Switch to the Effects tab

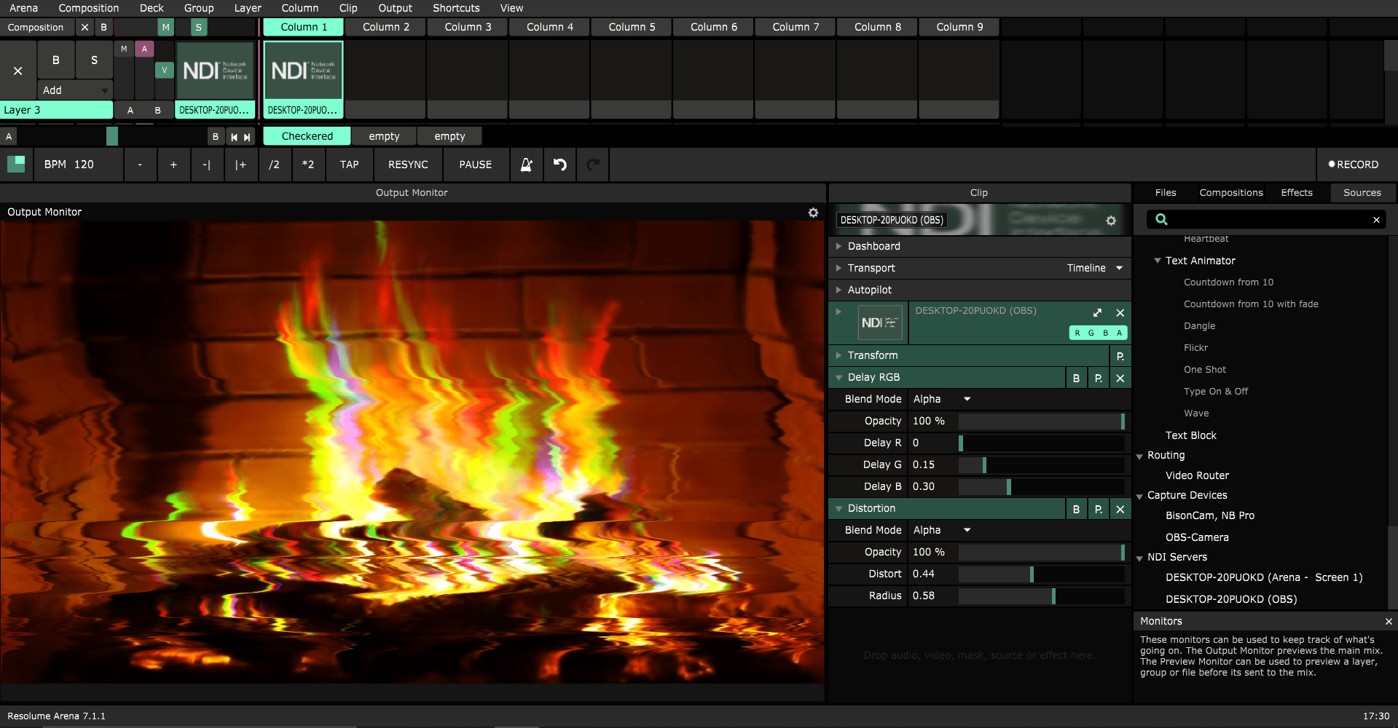click(x=1296, y=192)
